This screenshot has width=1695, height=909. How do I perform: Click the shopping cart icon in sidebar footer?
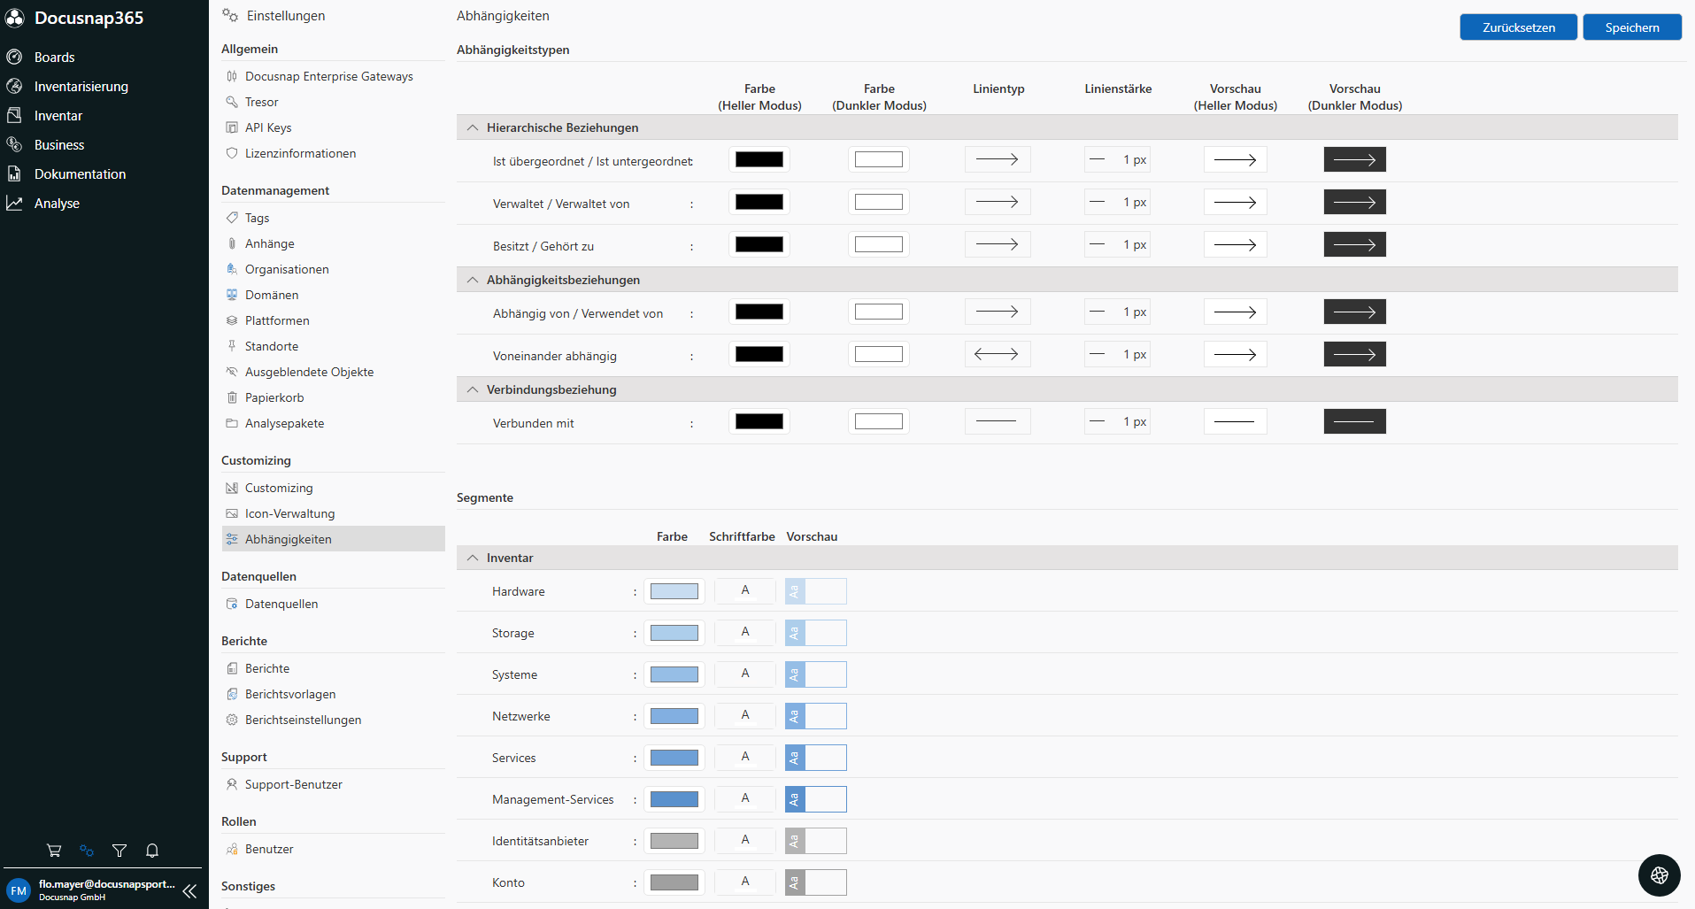[54, 851]
